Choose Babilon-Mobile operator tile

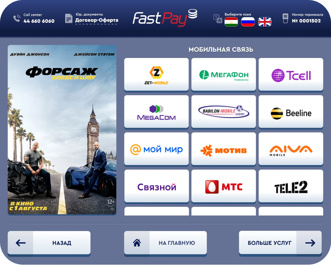(223, 112)
